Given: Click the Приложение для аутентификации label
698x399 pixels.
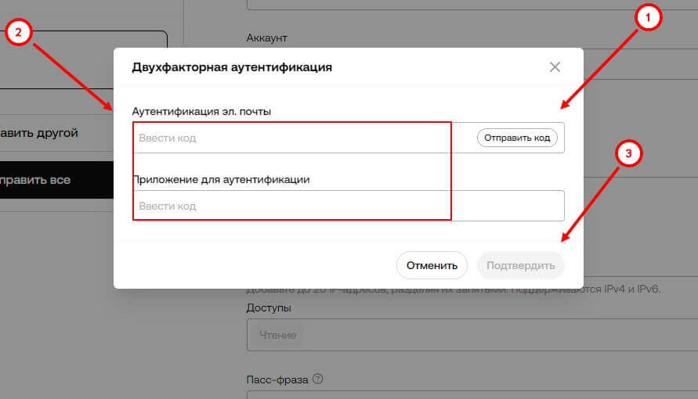Looking at the screenshot, I should point(222,179).
